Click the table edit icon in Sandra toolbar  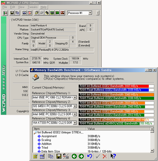tap(42, 156)
